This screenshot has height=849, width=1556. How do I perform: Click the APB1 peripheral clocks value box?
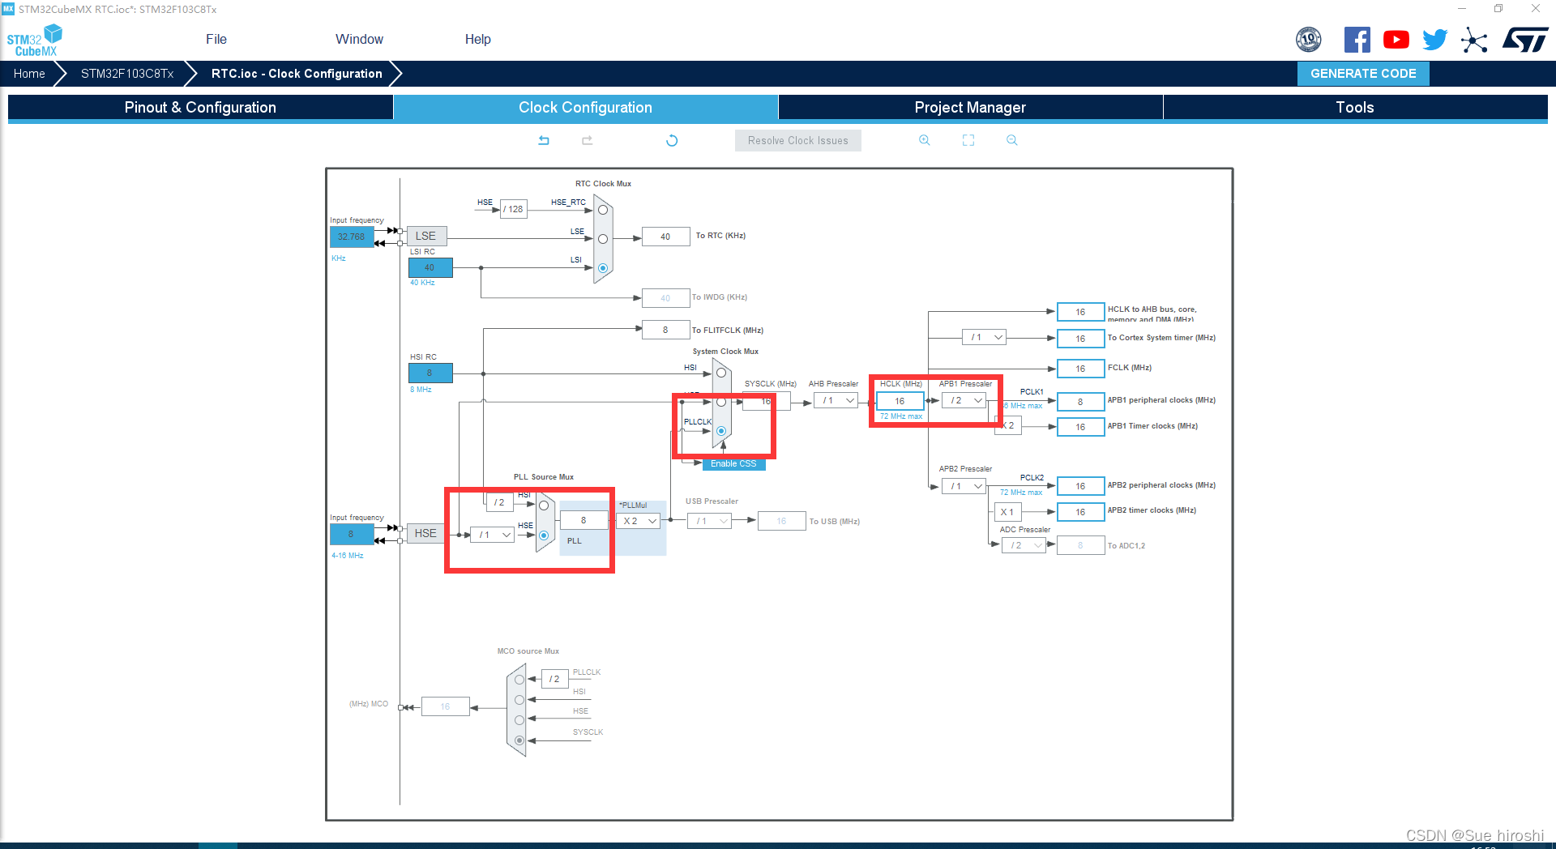(1080, 402)
